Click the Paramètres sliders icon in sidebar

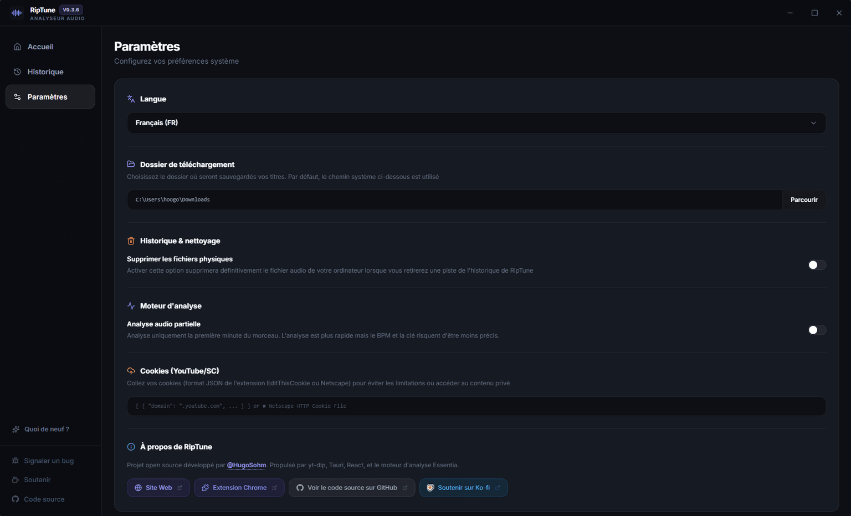coord(18,96)
